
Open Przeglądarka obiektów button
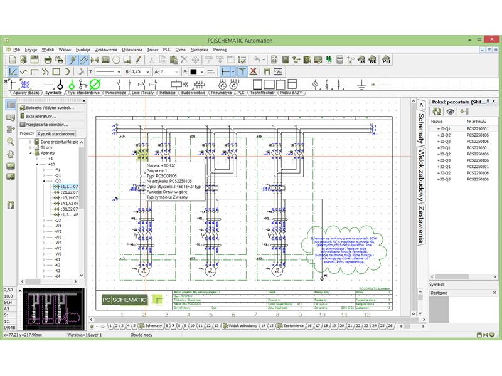click(52, 124)
